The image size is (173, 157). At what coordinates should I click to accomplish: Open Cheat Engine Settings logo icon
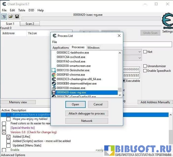tap(167, 22)
